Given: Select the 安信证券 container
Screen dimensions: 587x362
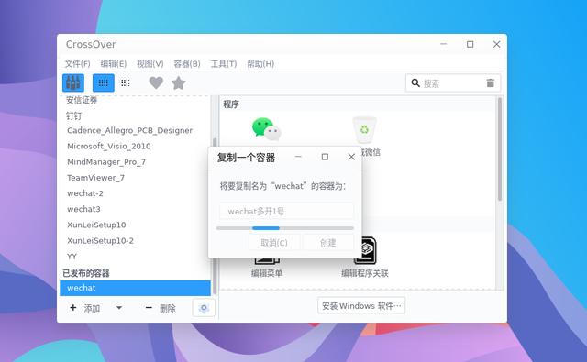Looking at the screenshot, I should 82,100.
